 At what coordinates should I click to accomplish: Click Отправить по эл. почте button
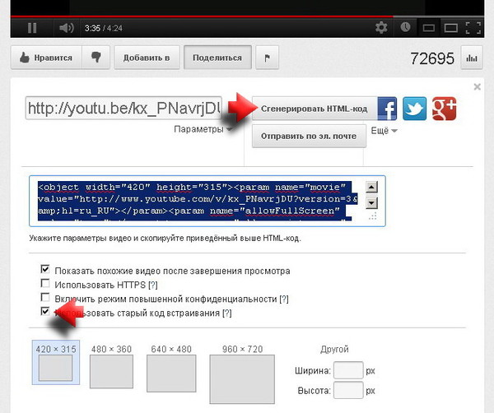(309, 136)
